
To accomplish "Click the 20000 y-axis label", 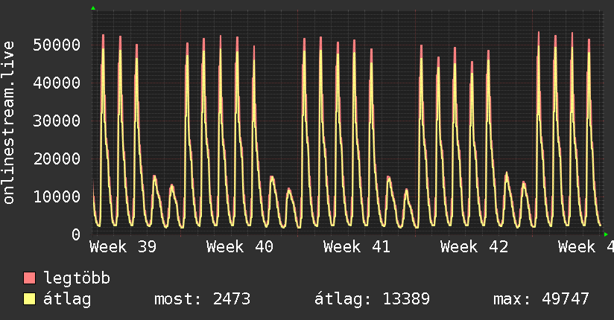I will [x=57, y=159].
